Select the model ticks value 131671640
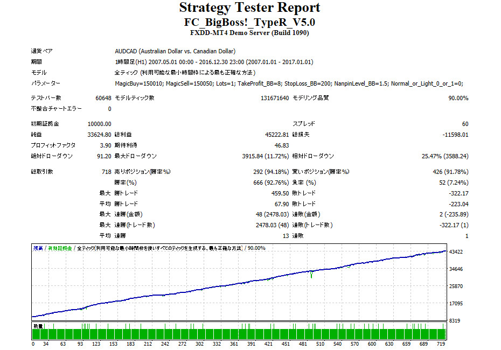501x350 pixels. (x=275, y=98)
